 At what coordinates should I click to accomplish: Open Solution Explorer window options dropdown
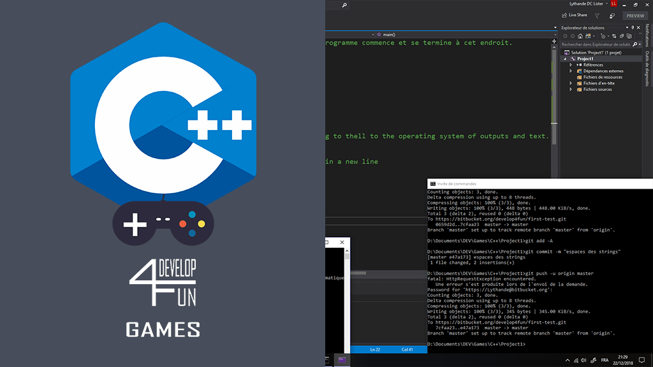(627, 27)
